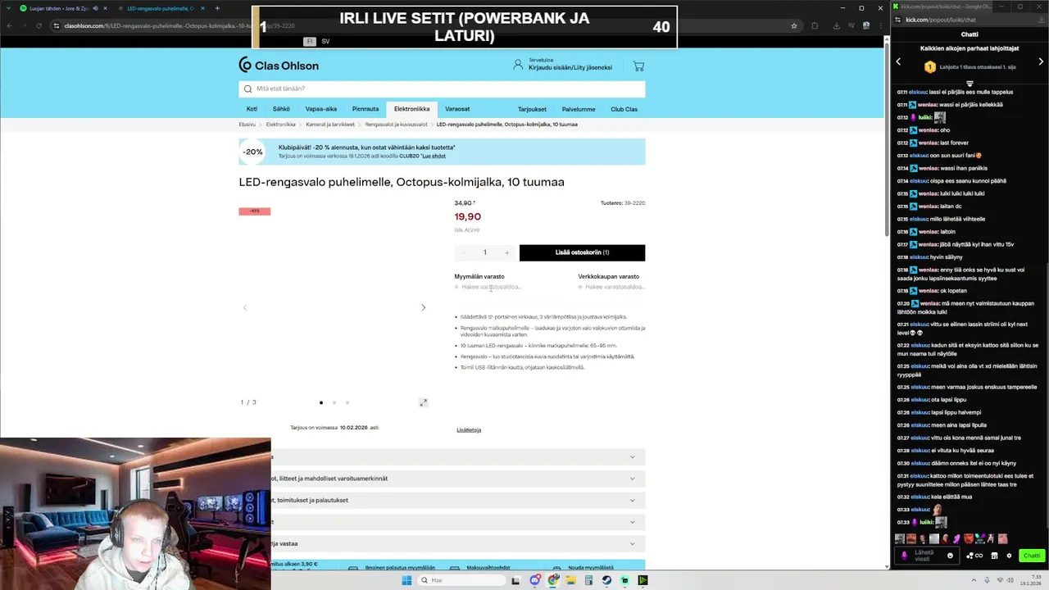Open Club Clas link
The width and height of the screenshot is (1049, 590).
click(624, 109)
